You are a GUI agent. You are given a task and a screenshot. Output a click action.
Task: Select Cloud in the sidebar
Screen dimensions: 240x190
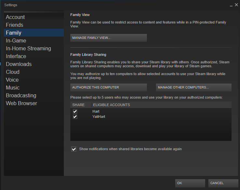[x=34, y=72]
